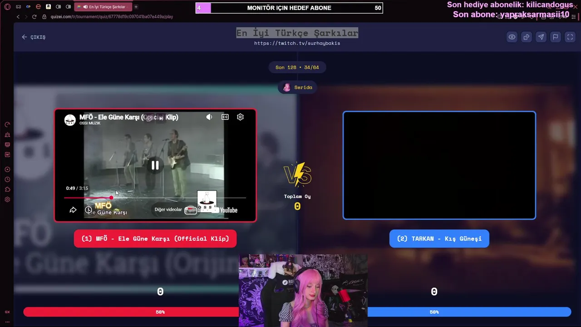
Task: Click the Watch later clock icon in player
Action: coord(89,210)
